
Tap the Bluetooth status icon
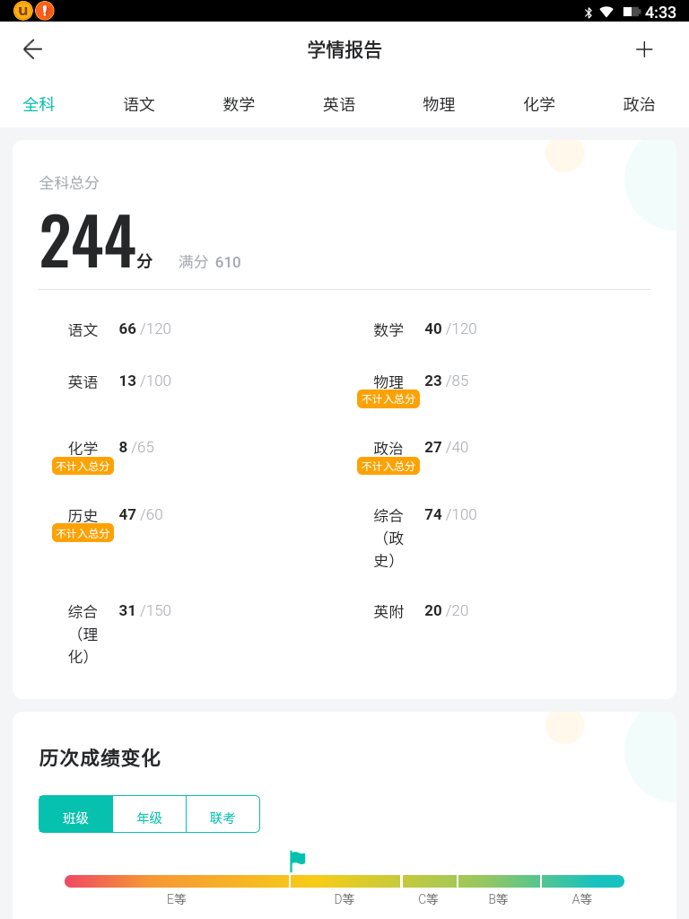coord(589,12)
